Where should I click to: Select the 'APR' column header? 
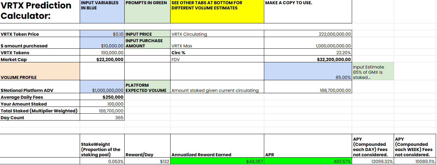(308, 146)
